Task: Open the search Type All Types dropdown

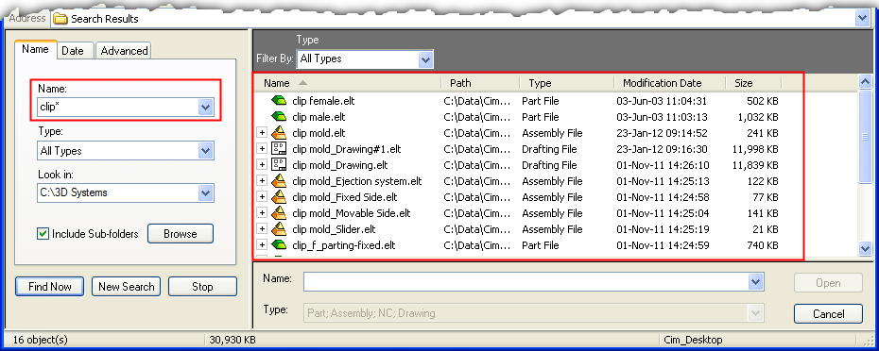Action: click(206, 151)
